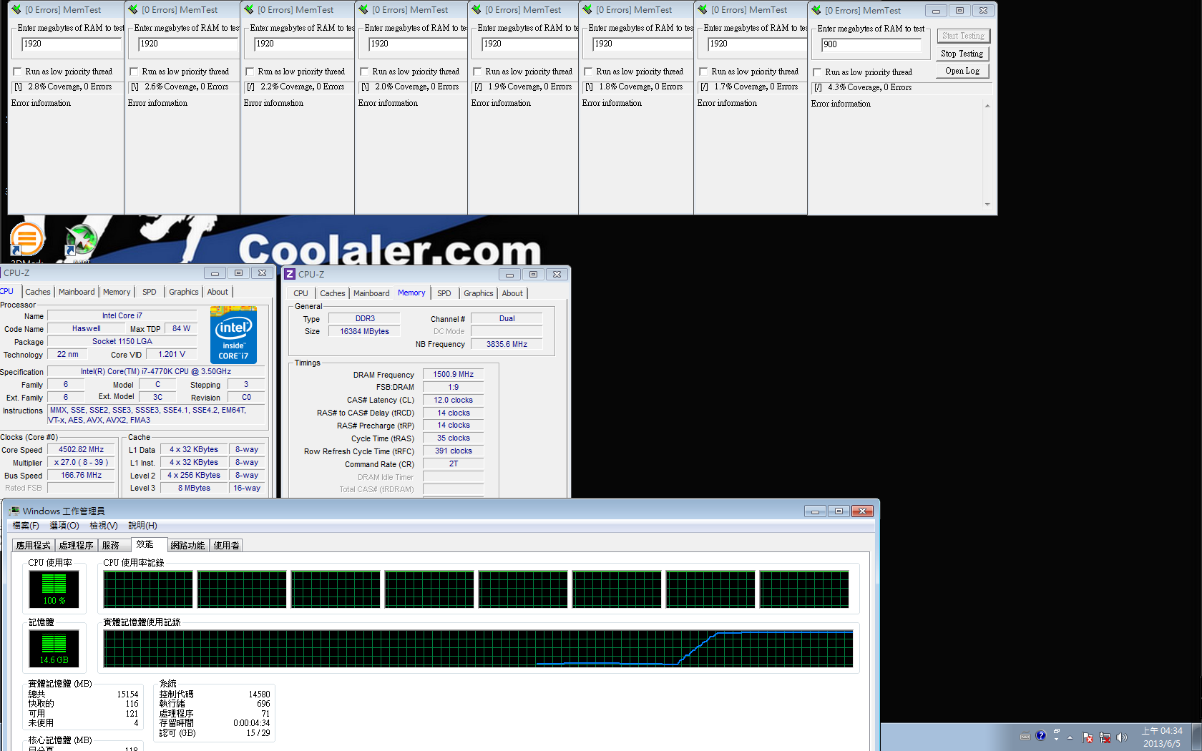Click the Core Speed value 4502.82 MHz
Viewport: 1202px width, 751px height.
[81, 450]
